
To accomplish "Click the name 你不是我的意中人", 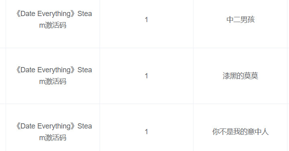I will (x=240, y=132).
